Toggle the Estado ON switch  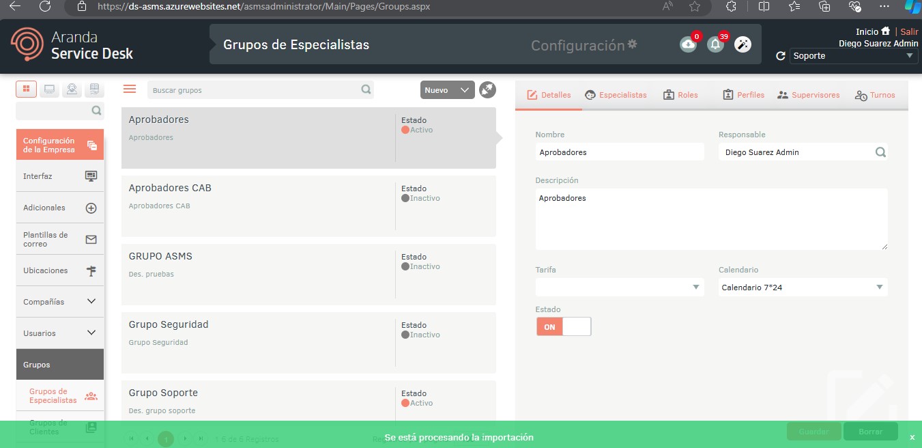[564, 326]
